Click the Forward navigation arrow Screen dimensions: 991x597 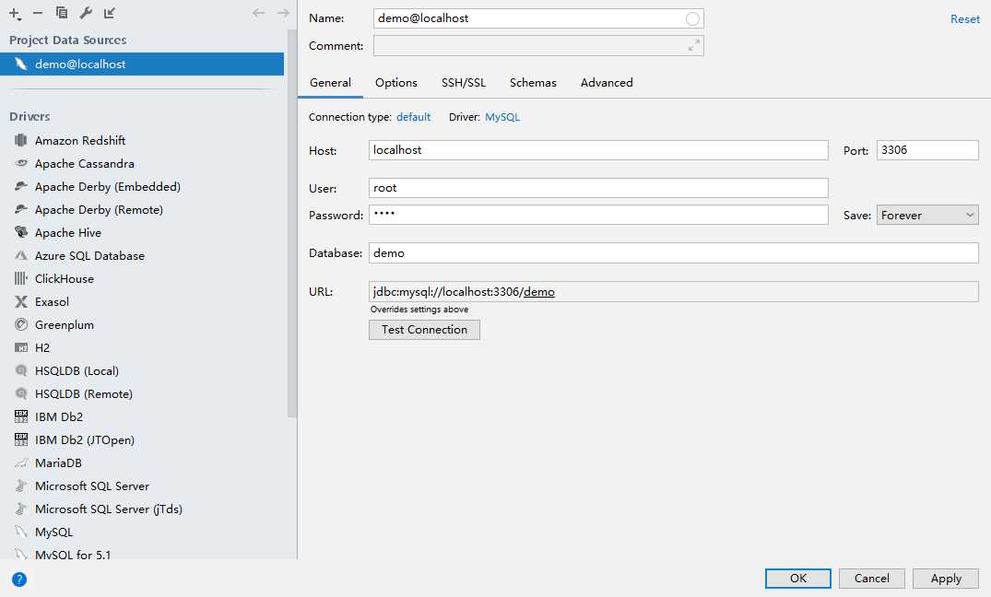[282, 13]
